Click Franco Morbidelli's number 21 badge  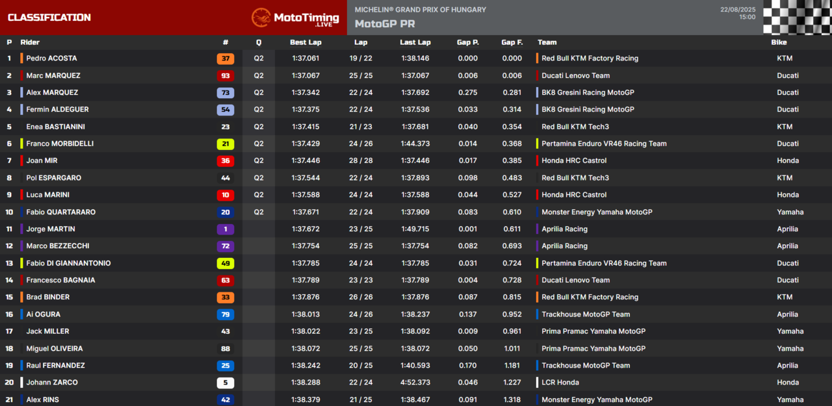226,144
